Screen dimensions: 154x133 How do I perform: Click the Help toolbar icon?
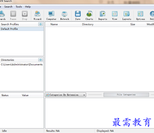coord(152,15)
